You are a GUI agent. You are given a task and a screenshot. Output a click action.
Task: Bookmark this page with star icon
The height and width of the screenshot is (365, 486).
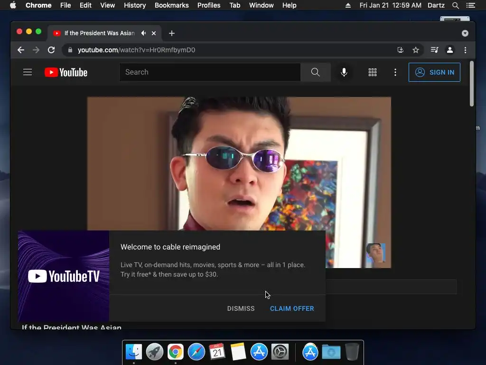coord(416,50)
